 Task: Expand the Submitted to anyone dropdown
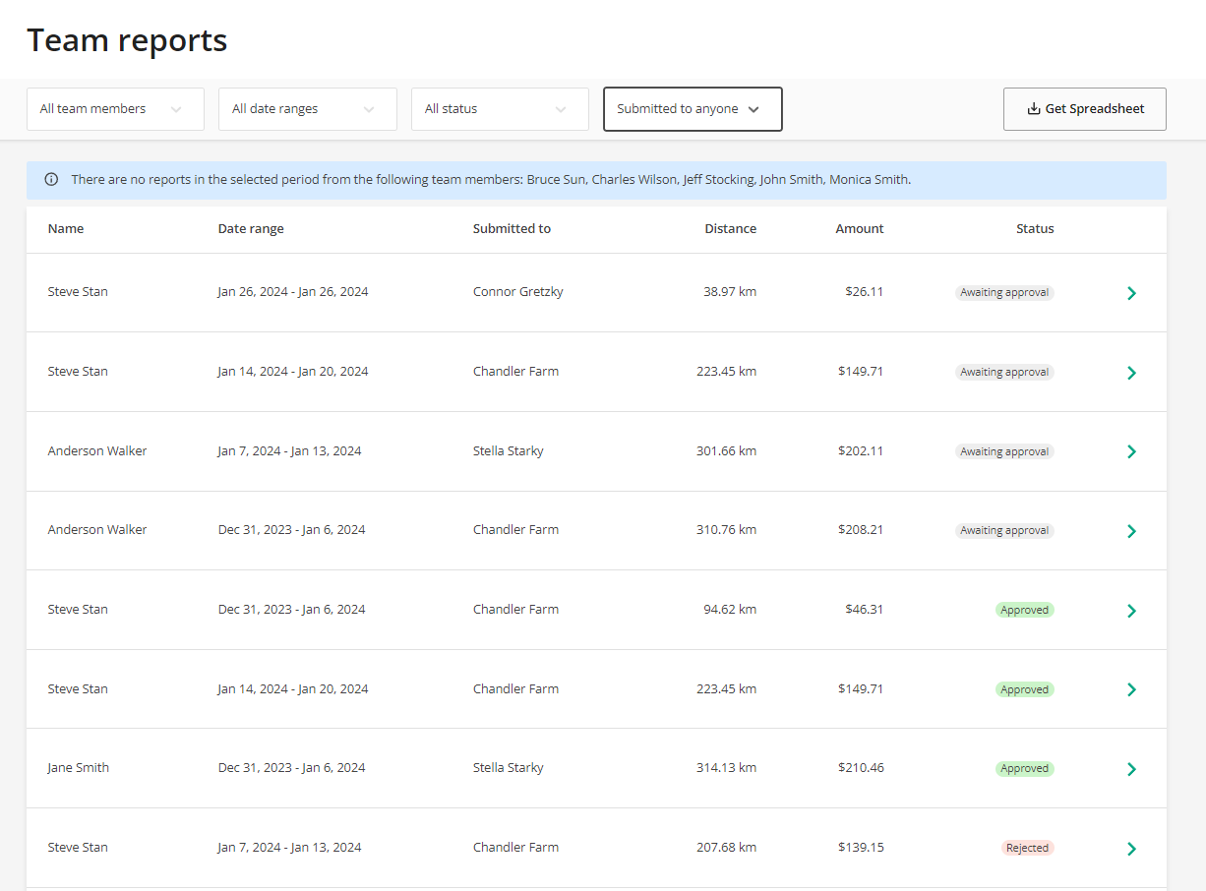[693, 109]
